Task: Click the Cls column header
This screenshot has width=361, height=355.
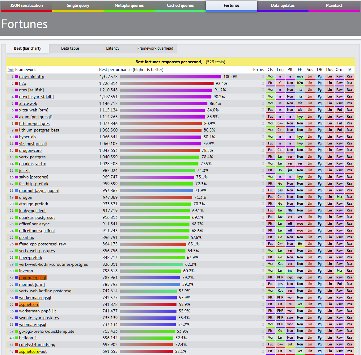Action: (x=270, y=70)
